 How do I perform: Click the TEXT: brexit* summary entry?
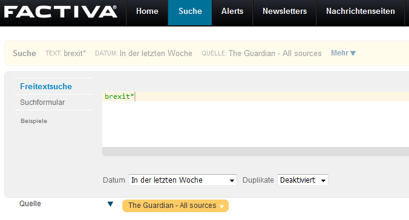65,53
